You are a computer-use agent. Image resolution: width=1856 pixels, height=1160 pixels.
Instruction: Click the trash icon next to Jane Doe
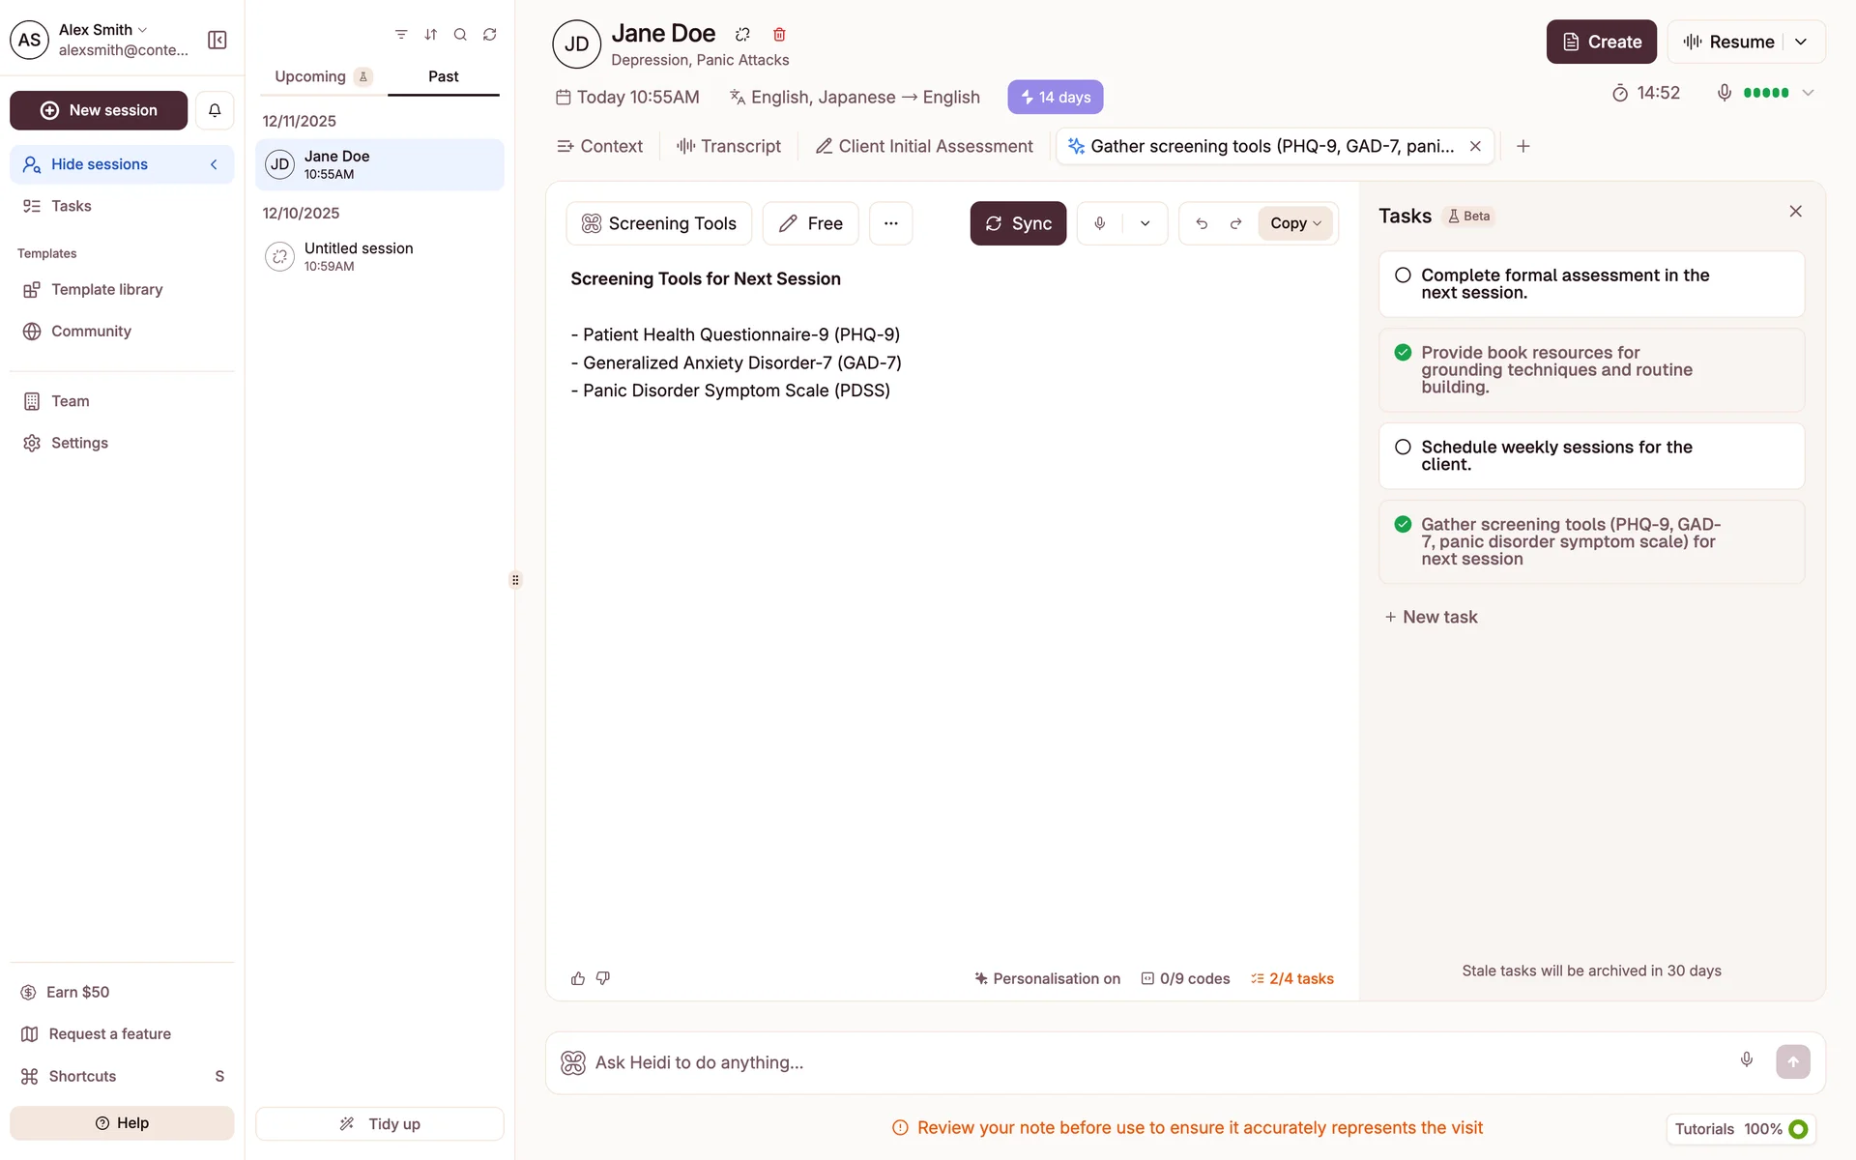[779, 35]
